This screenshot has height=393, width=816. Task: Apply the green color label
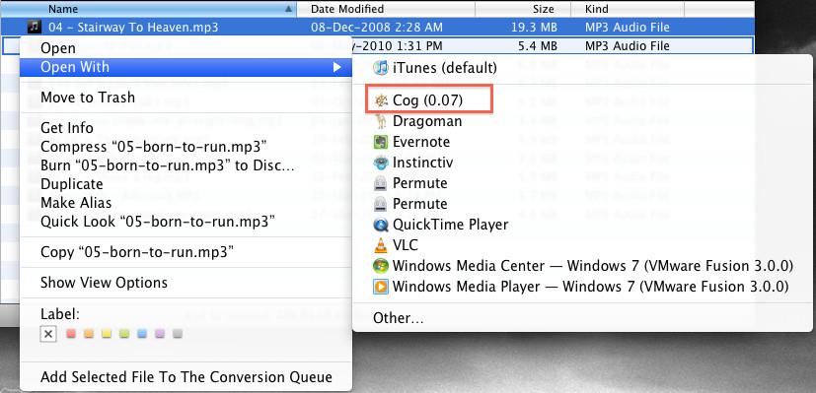[124, 334]
